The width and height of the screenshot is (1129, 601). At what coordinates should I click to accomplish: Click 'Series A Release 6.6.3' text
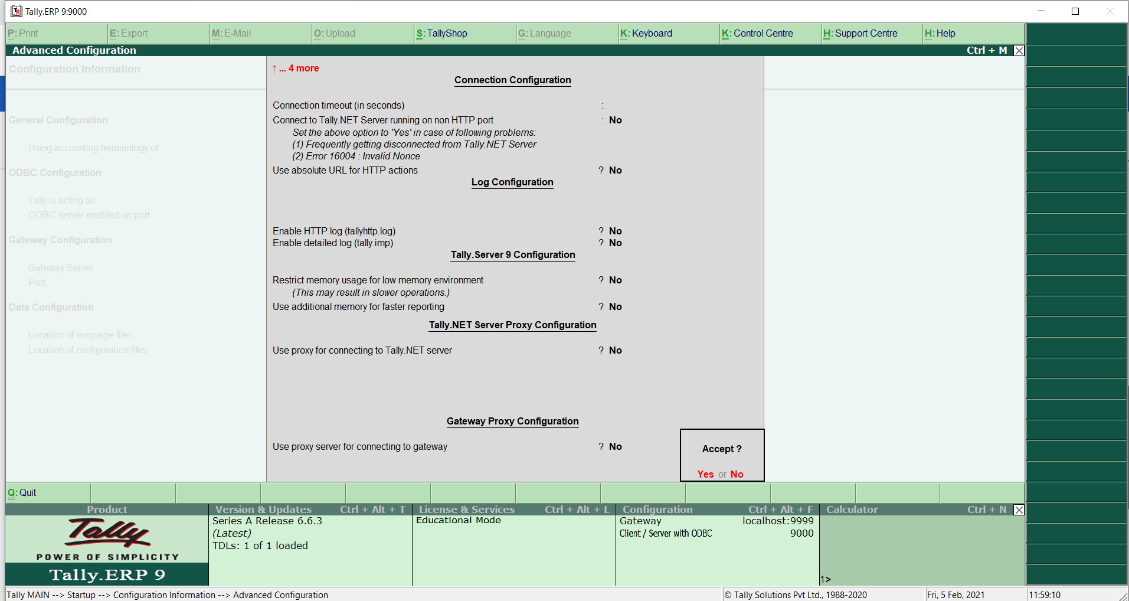click(x=267, y=521)
